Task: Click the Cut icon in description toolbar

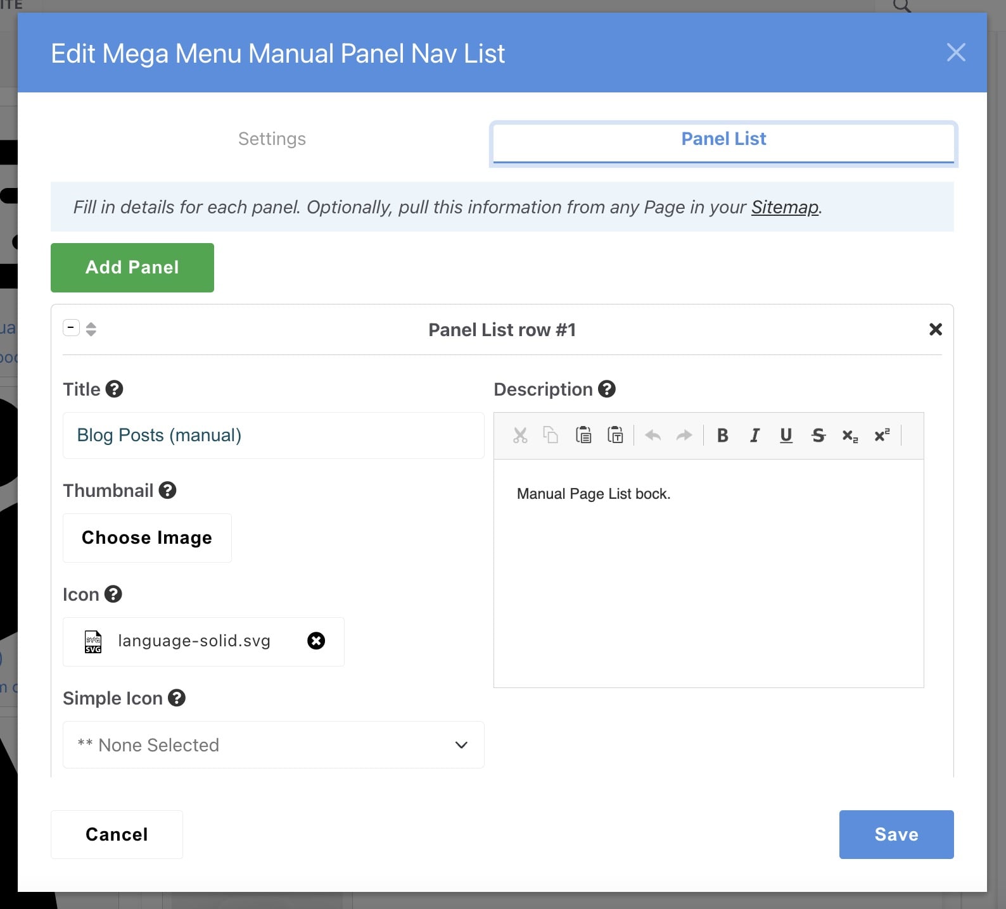Action: coord(520,436)
